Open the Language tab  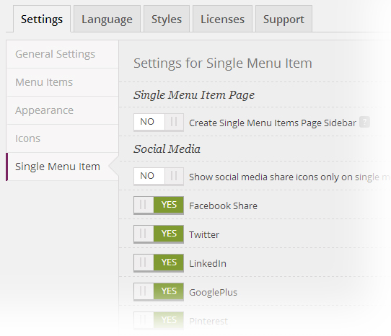pyautogui.click(x=107, y=19)
